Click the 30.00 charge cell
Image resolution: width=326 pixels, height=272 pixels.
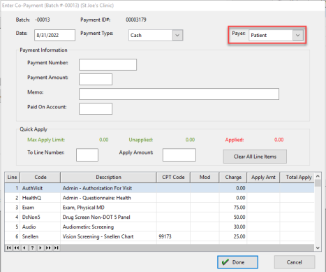coord(233,227)
